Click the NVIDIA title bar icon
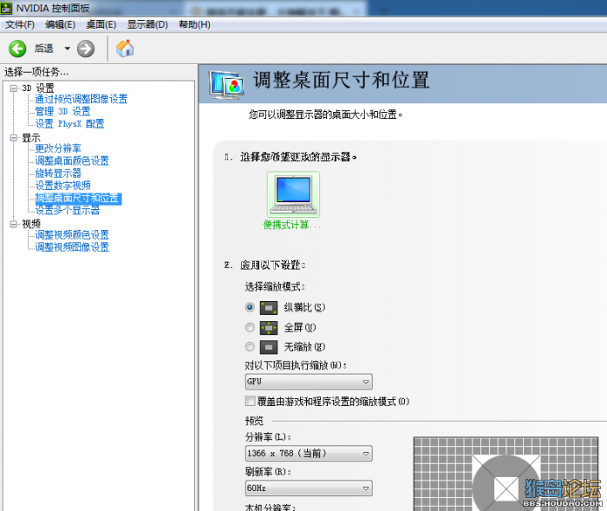 click(7, 8)
